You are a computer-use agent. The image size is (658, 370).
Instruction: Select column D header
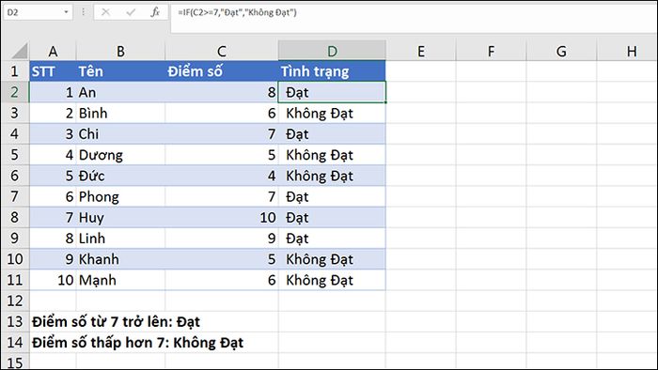[x=332, y=51]
